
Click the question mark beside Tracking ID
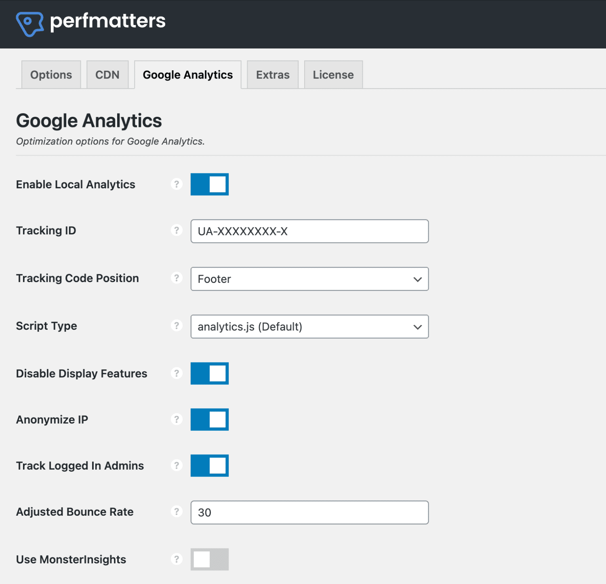pos(177,231)
